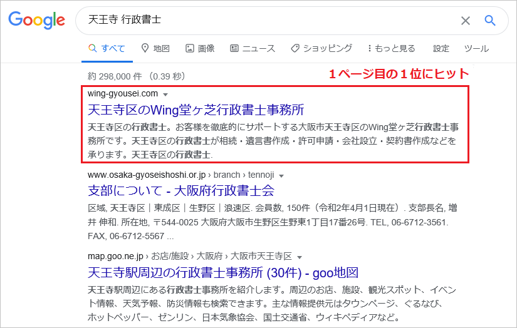Open the ニュース tab
Viewport: 517px width, 328px height.
253,48
